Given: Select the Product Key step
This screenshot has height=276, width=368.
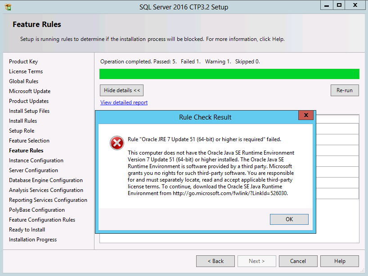Looking at the screenshot, I should tap(23, 62).
